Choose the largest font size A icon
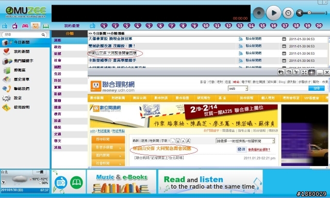The height and width of the screenshot is (198, 330). pos(188,141)
